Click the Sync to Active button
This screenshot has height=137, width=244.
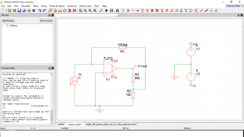click(x=46, y=21)
